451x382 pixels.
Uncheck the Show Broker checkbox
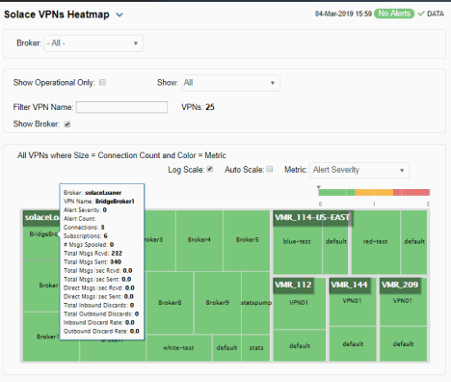(67, 124)
